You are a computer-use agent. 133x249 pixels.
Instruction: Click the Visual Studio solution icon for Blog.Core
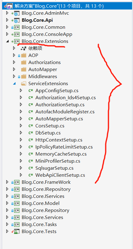pos(9,6)
